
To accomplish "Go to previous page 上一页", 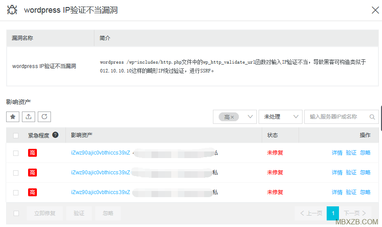I will [x=311, y=213].
